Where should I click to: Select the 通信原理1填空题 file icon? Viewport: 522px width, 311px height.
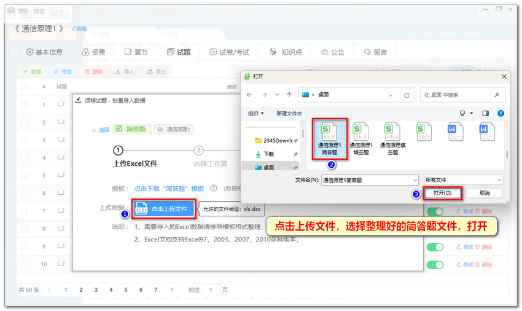[x=361, y=138]
